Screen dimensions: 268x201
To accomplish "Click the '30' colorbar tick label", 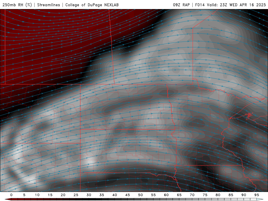I will (x=89, y=195).
